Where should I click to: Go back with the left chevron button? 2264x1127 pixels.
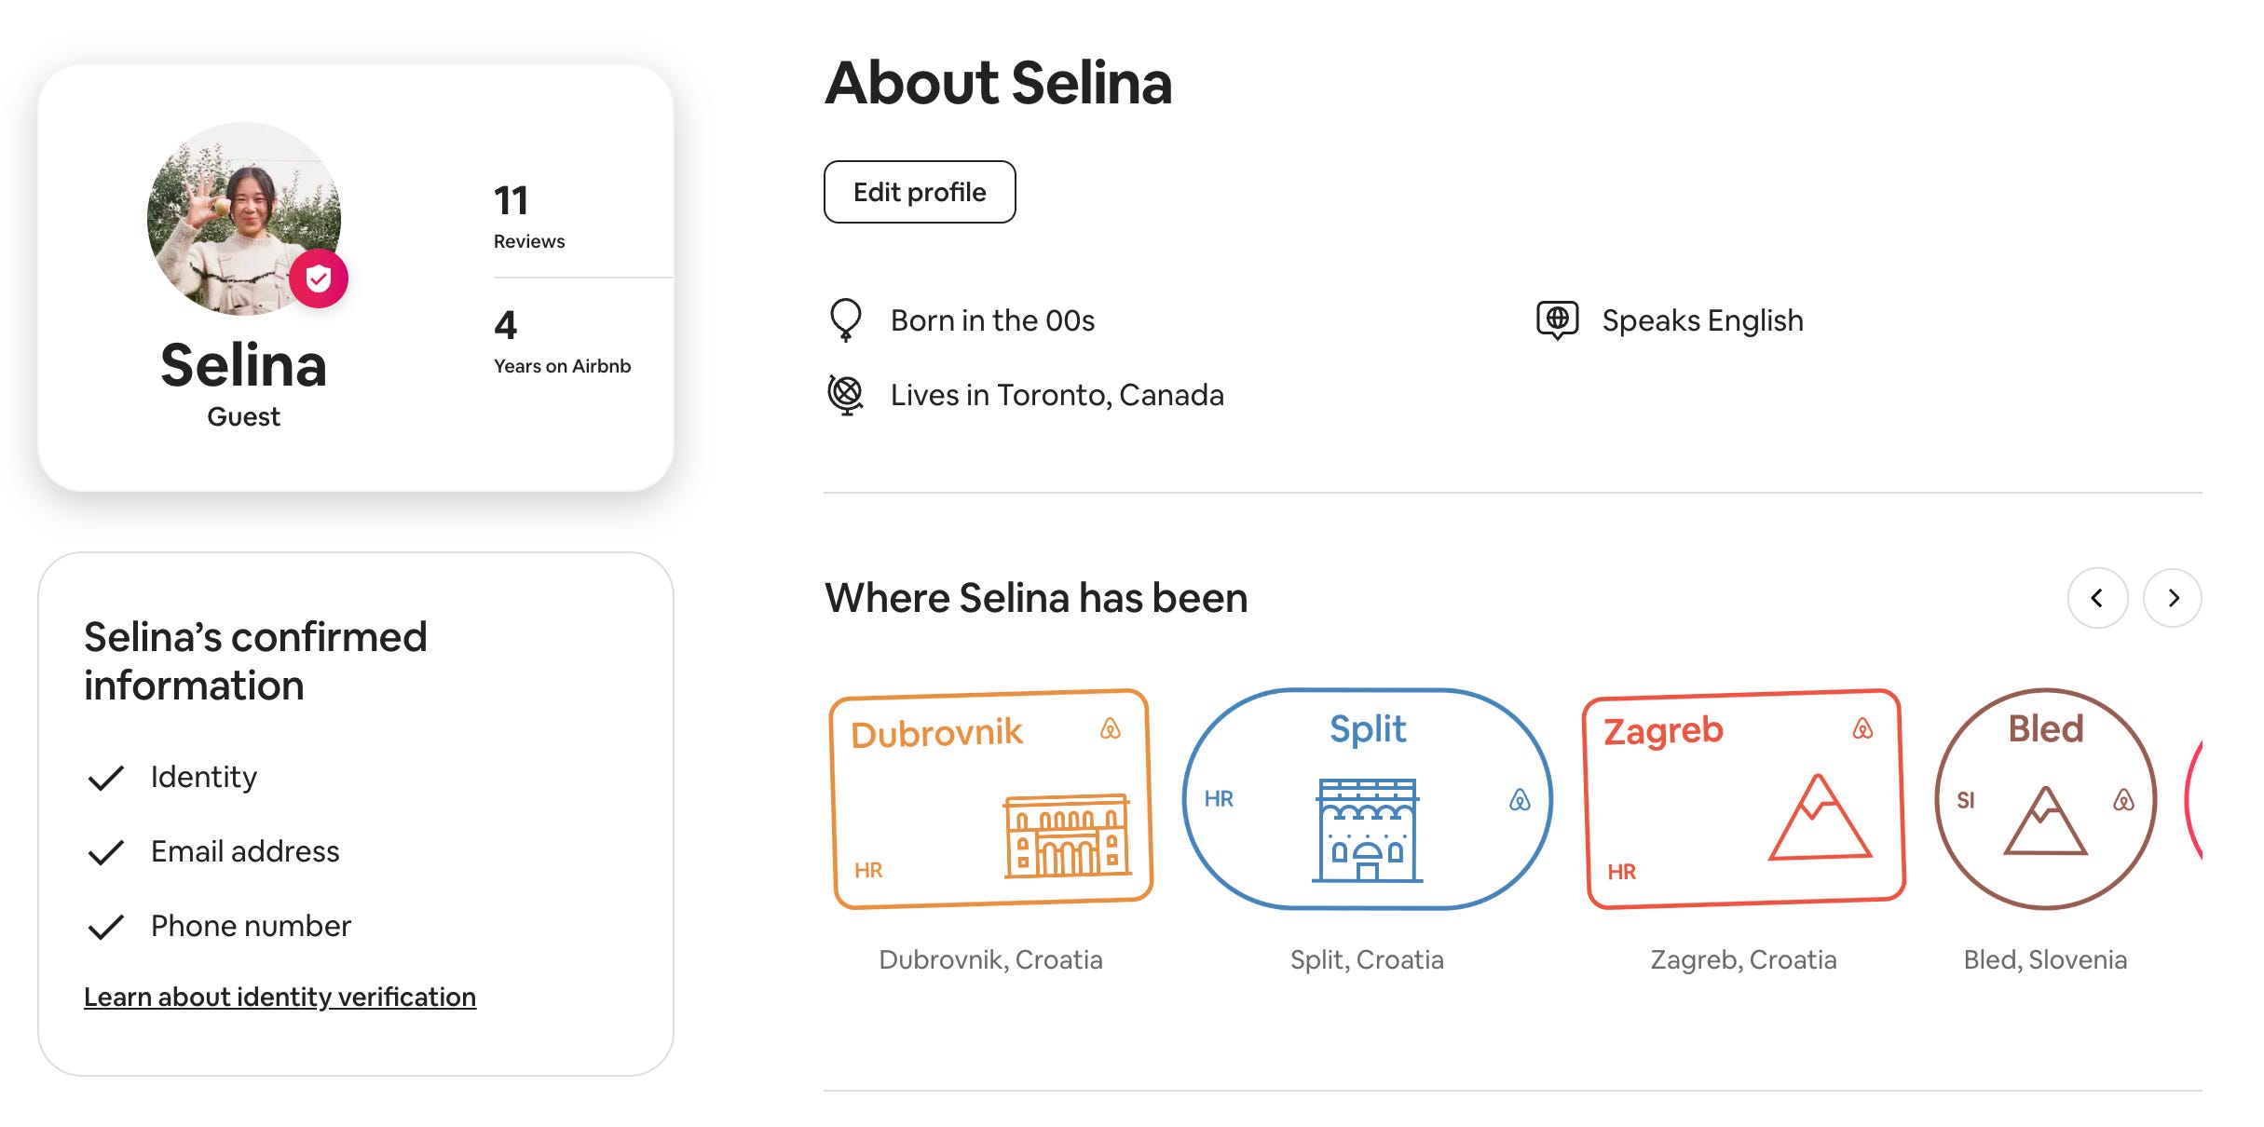tap(2097, 598)
